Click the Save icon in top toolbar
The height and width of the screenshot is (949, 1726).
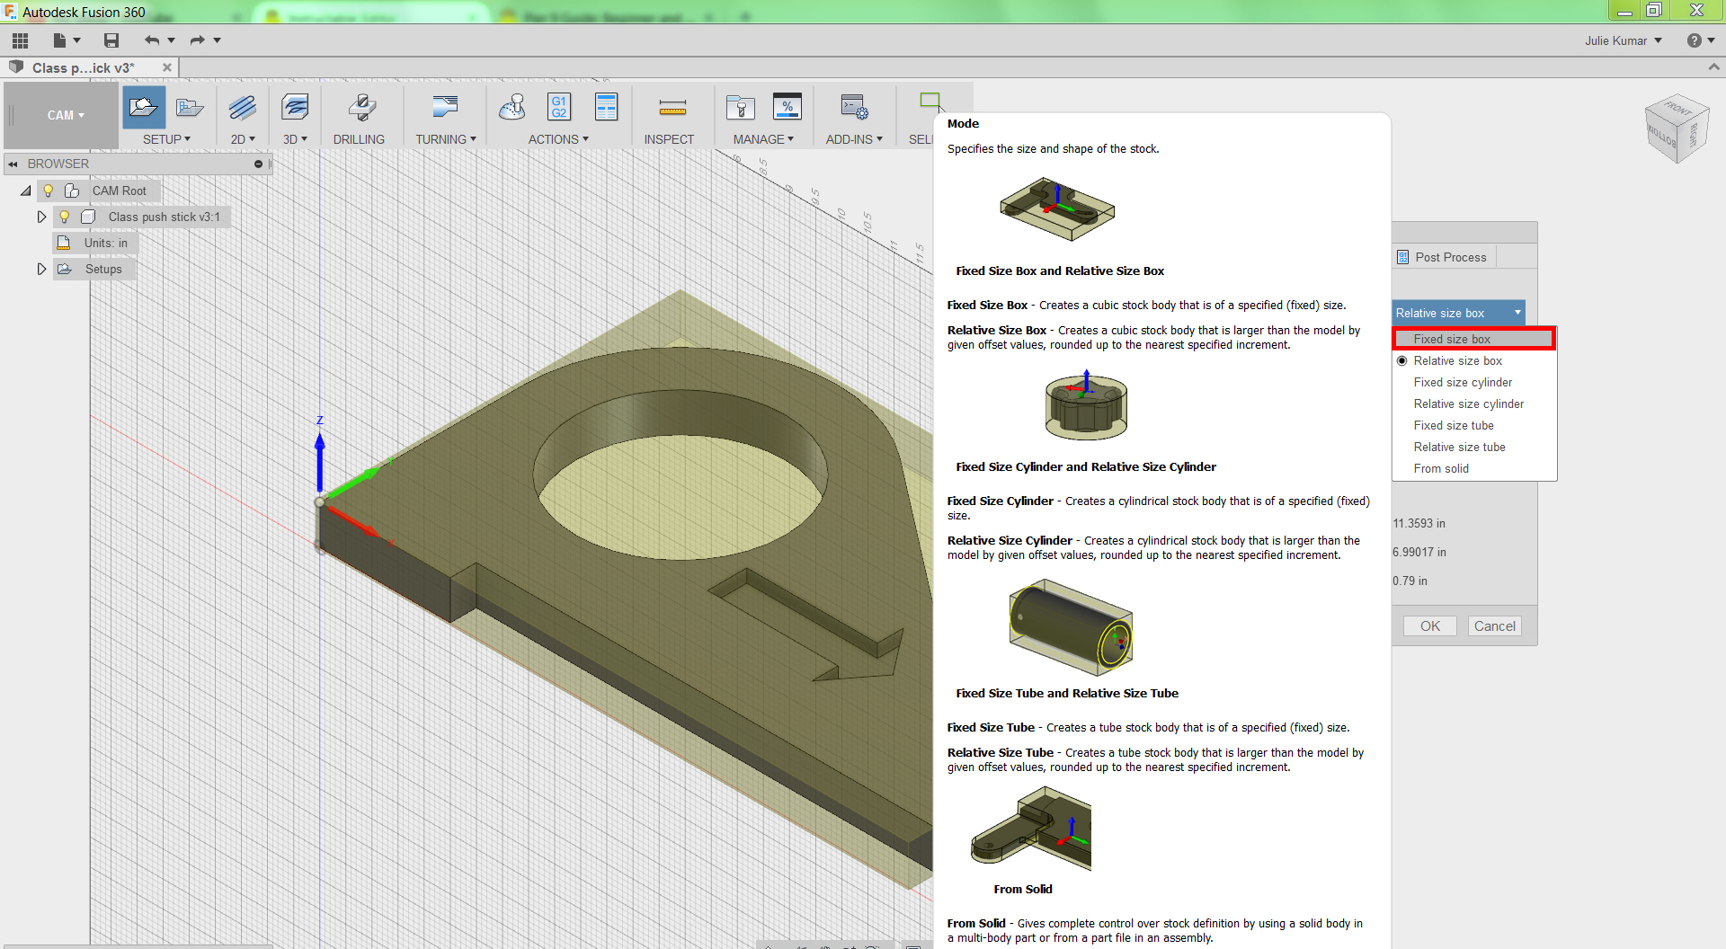tap(111, 40)
